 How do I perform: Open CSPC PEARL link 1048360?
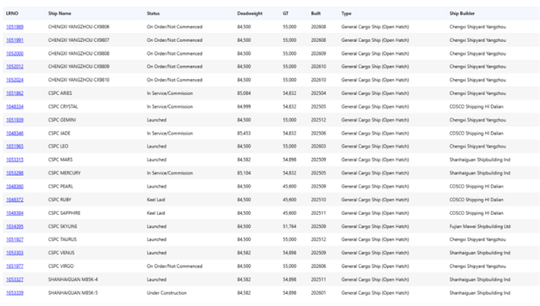point(15,187)
